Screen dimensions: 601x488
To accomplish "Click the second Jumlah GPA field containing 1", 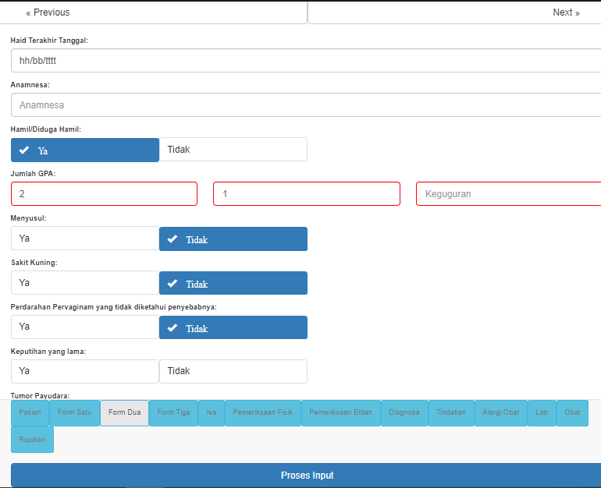I will (307, 193).
